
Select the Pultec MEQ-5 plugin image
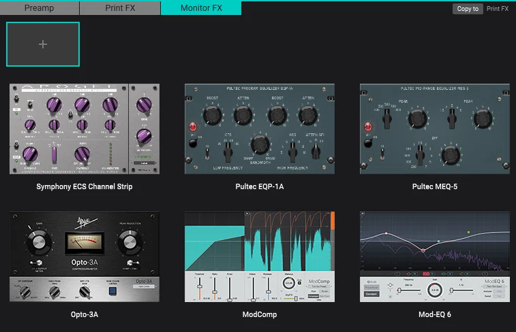(x=435, y=129)
